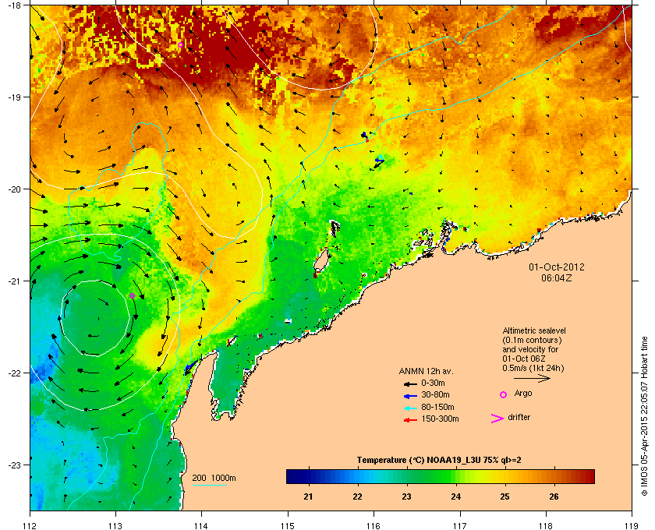Click the ANMN 12h av. legend heading
The width and height of the screenshot is (655, 530).
(x=426, y=371)
